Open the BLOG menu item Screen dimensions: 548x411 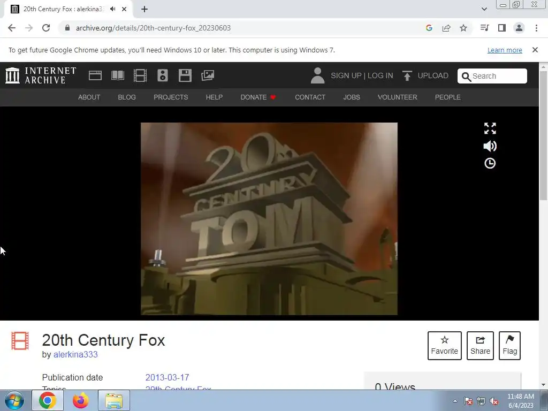[x=127, y=97]
